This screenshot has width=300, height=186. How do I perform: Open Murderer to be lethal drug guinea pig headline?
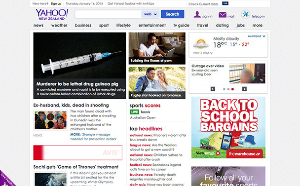[x=77, y=84]
